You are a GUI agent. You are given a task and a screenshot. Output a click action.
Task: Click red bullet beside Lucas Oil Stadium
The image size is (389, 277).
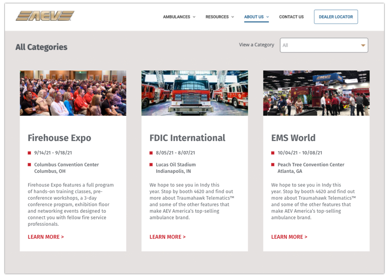(151, 165)
